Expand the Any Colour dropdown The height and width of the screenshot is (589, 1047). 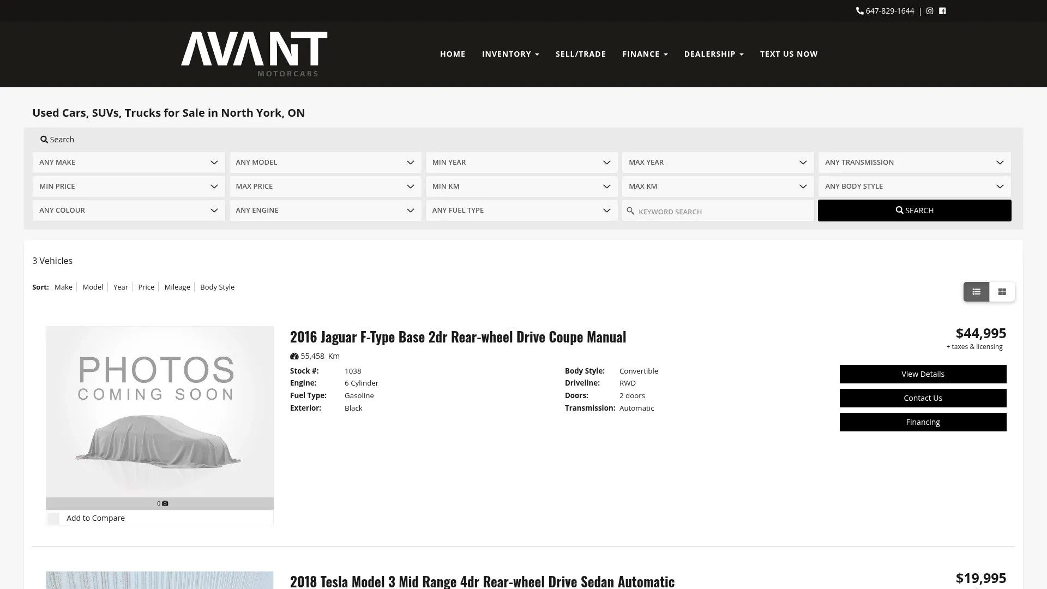[x=129, y=211]
